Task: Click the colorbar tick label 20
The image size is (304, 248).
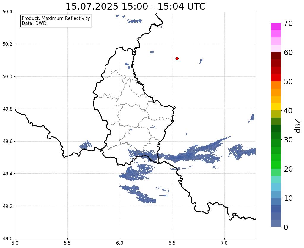Action: click(288, 169)
